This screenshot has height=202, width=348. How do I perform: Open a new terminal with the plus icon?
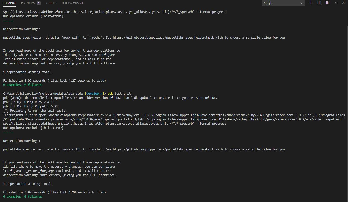[x=311, y=3]
